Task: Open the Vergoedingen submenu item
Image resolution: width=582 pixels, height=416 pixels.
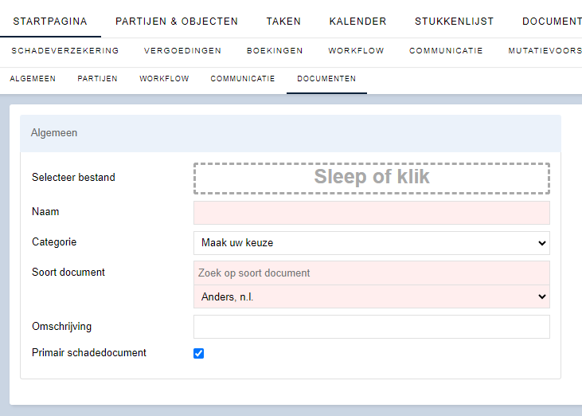Action: pos(182,50)
